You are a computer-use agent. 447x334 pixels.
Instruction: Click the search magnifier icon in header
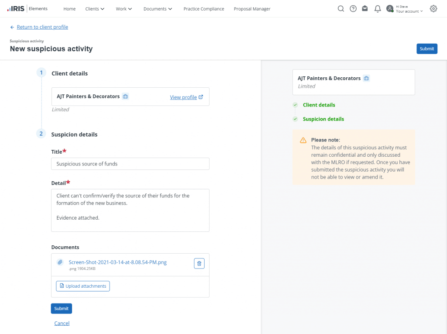click(x=341, y=9)
